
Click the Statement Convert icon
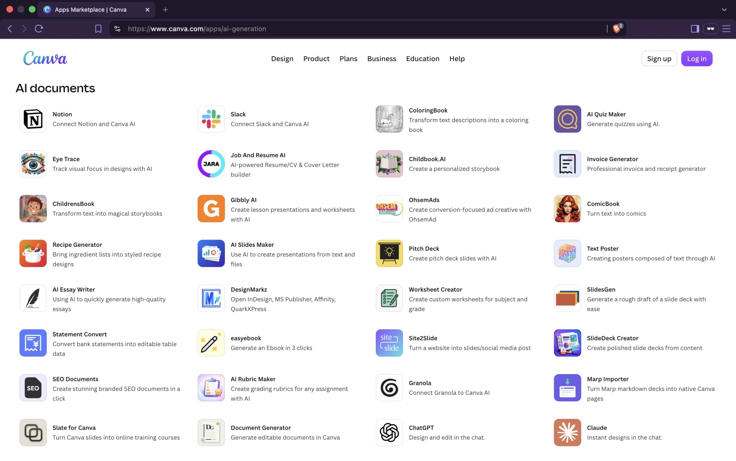(33, 343)
